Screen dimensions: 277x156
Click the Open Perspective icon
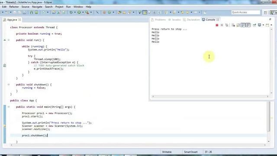265,13
